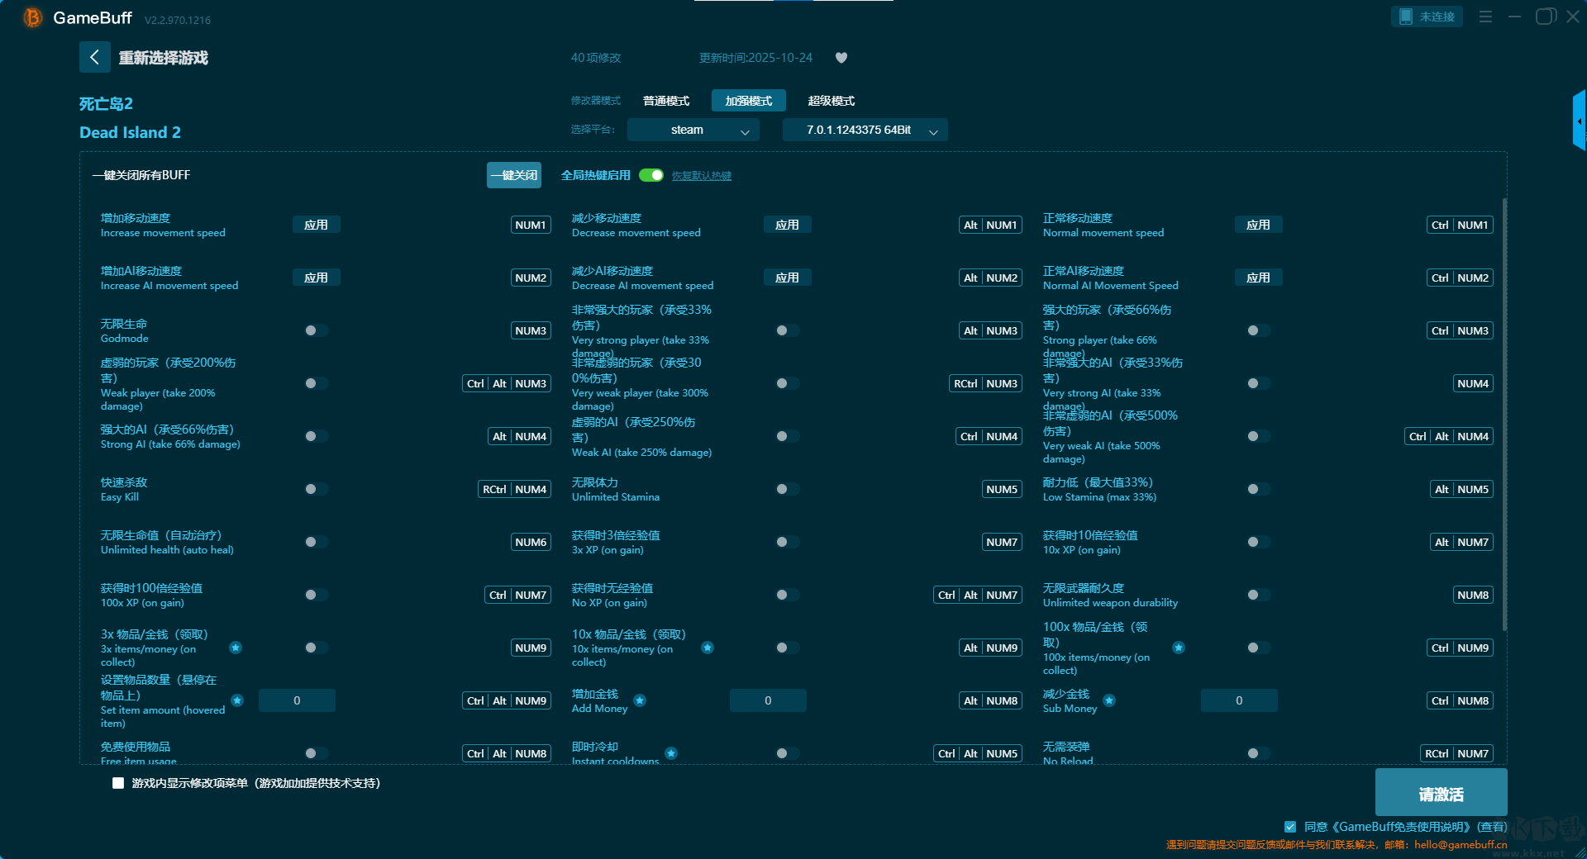Click the cheat list vertical scrollbar
Viewport: 1587px width, 859px height.
click(1504, 413)
